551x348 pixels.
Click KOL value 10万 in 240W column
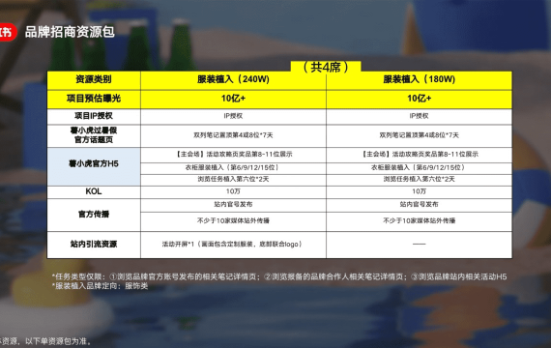tap(233, 191)
